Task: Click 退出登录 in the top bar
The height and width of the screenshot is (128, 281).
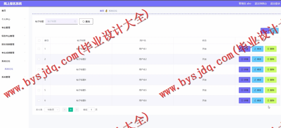Action: tap(275, 4)
